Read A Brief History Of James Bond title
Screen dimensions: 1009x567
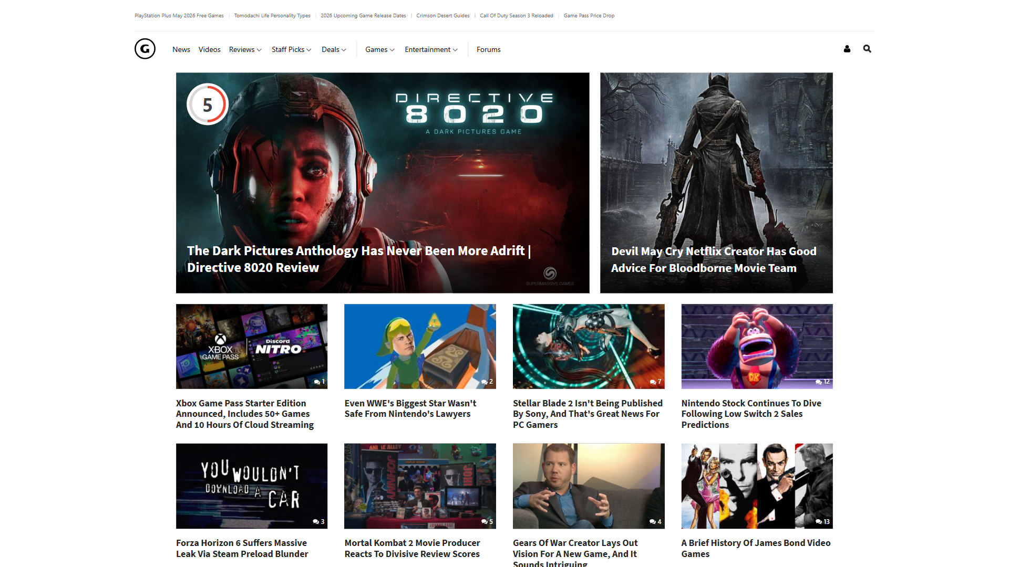pyautogui.click(x=756, y=548)
